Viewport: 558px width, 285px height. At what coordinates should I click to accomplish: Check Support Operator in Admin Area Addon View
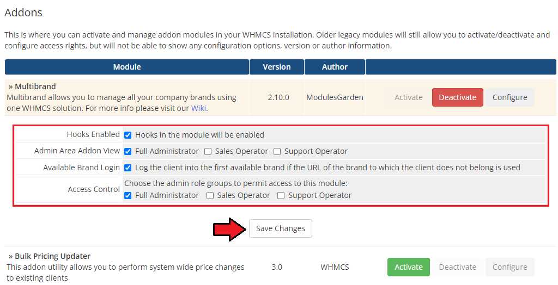pos(277,151)
